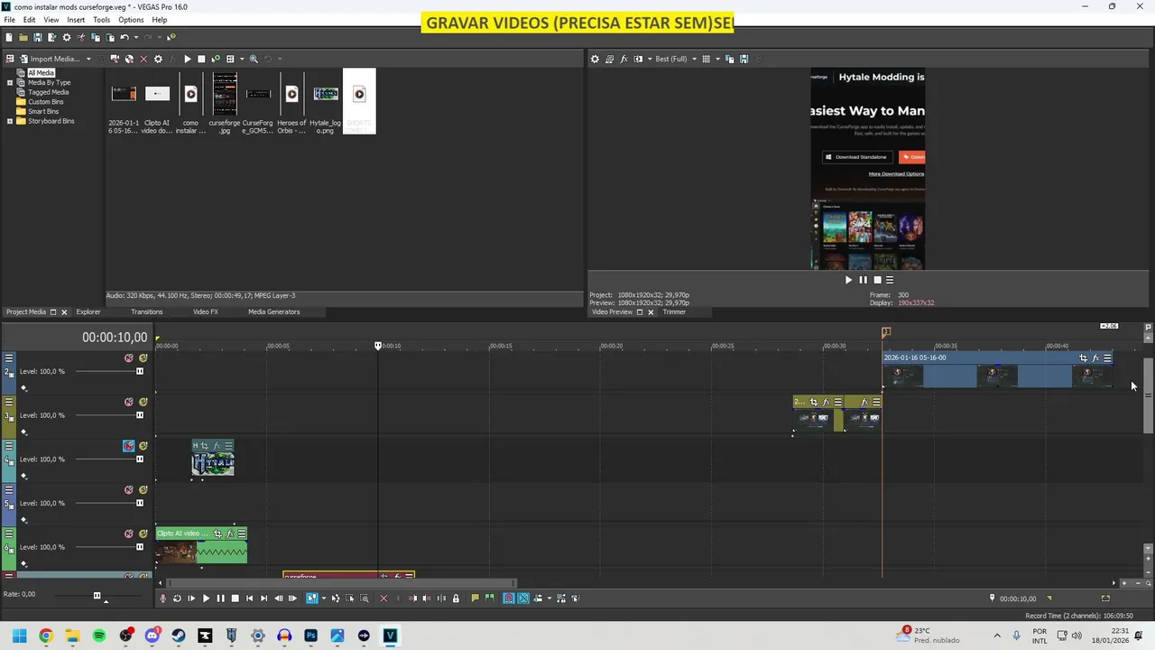Toggle preview overlays grid icon

coord(706,59)
